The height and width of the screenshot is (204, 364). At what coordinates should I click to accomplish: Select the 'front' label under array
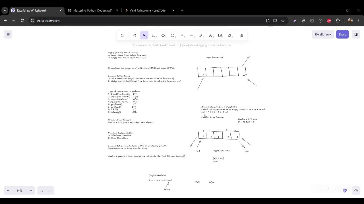(197, 151)
